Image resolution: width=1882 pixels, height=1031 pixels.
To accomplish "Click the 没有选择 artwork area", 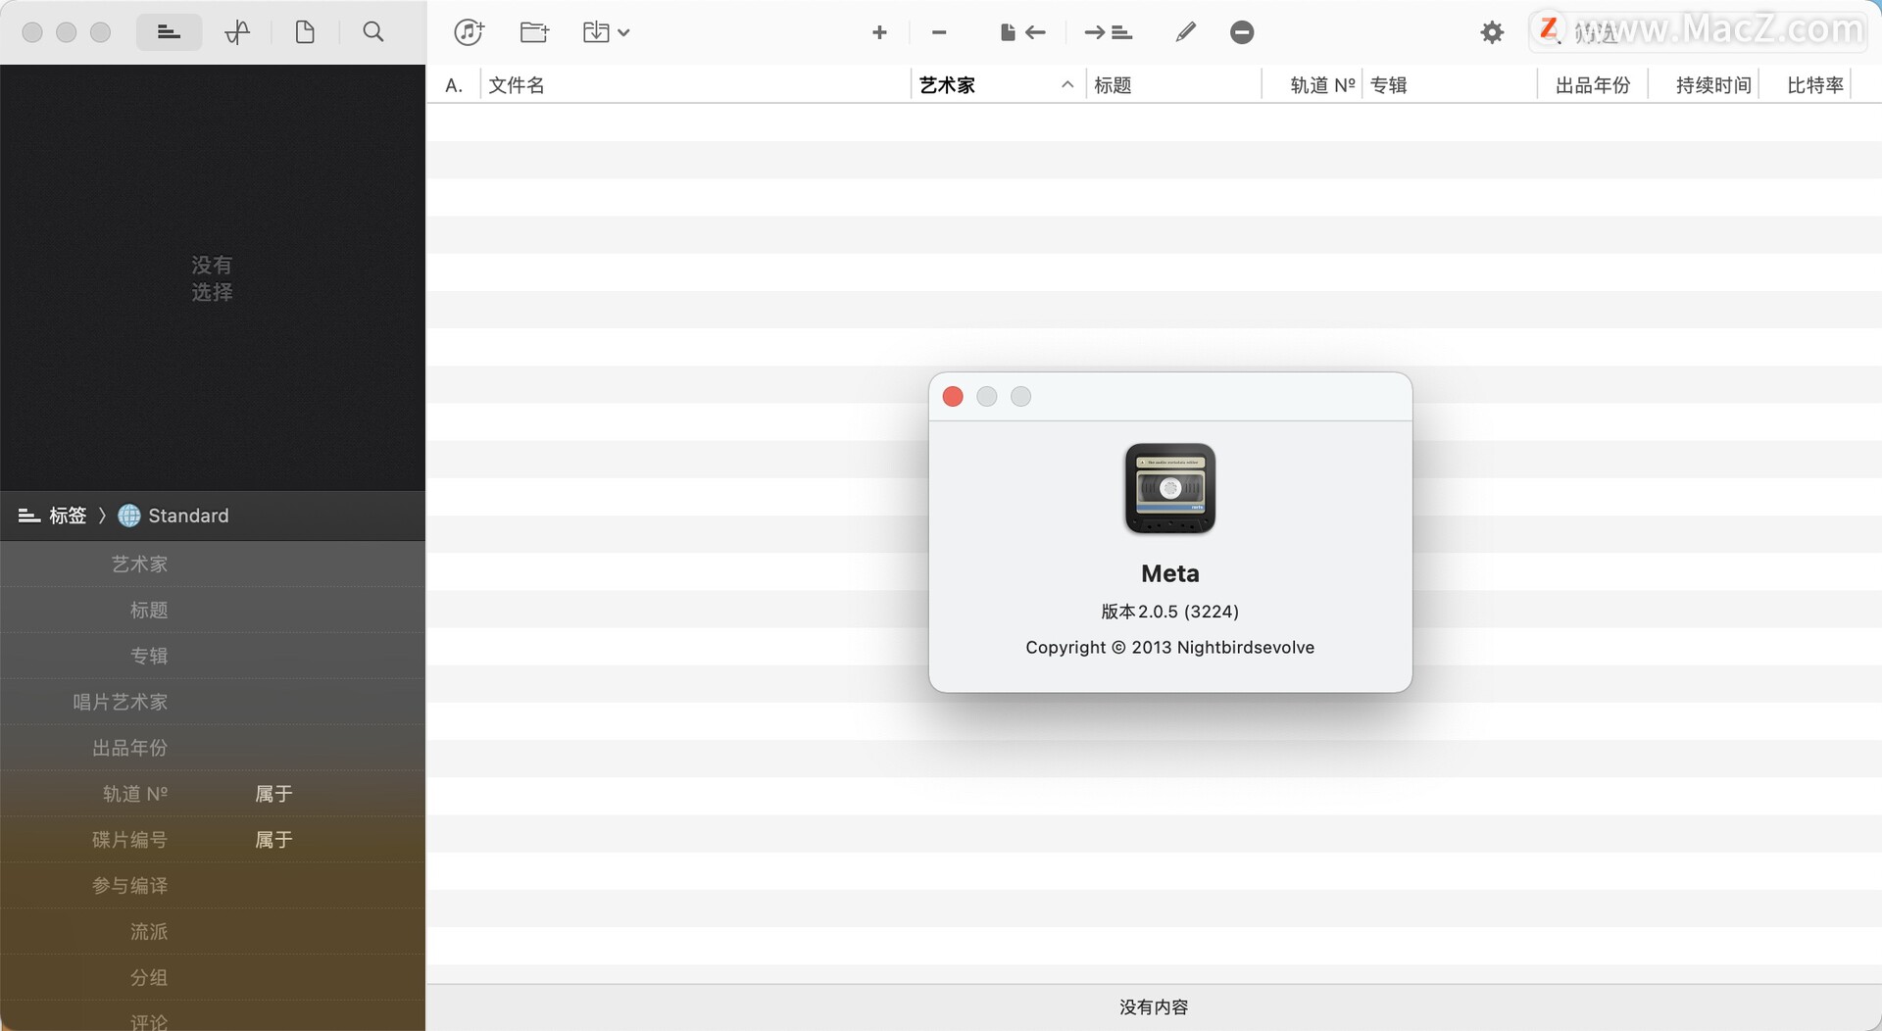I will (213, 278).
